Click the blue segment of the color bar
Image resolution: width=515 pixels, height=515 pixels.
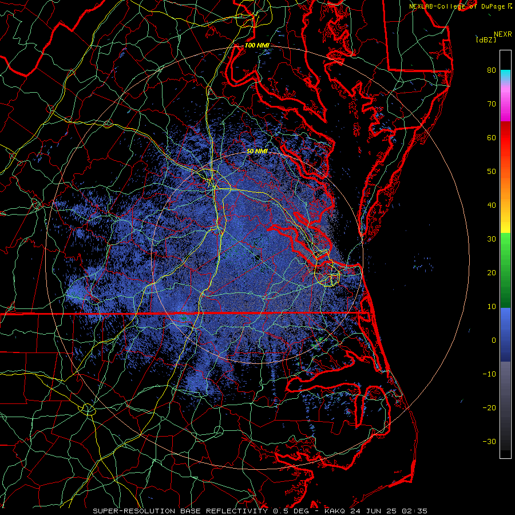click(505, 334)
